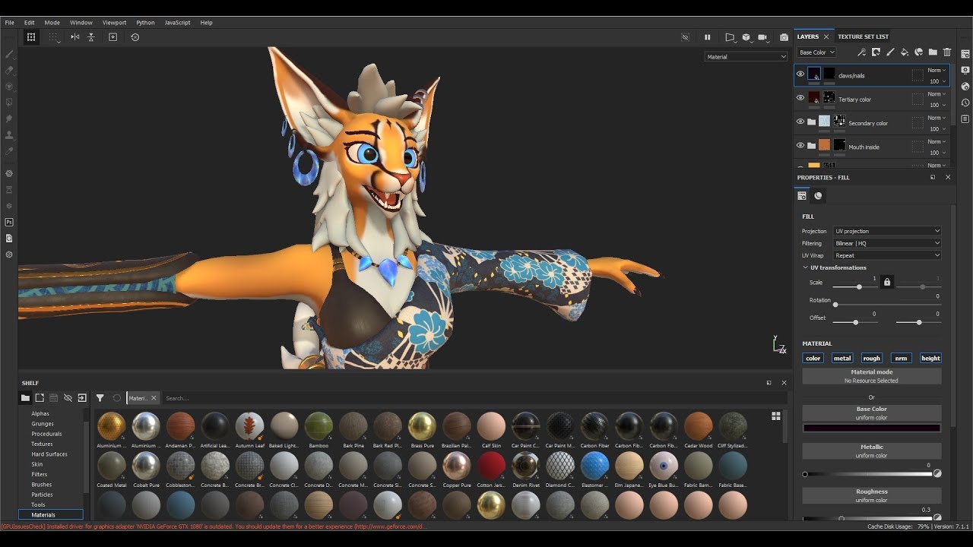The height and width of the screenshot is (547, 973).
Task: Toggle visibility of Mouth inside layer
Action: point(800,145)
